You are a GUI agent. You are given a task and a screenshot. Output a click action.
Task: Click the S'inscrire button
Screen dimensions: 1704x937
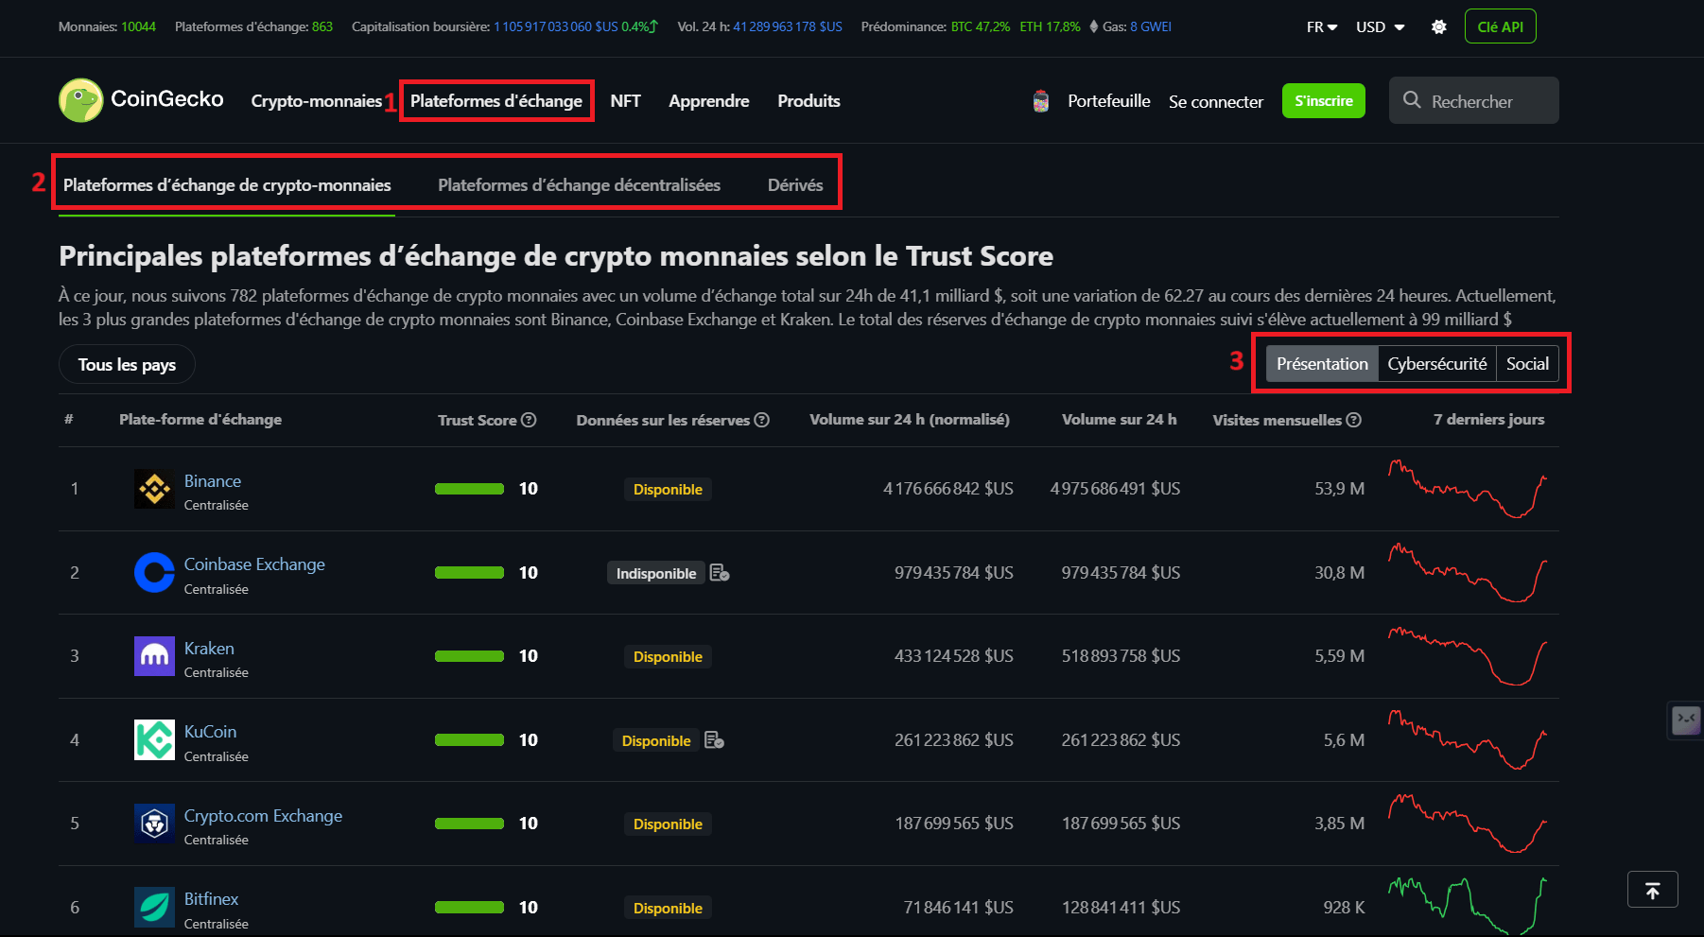click(x=1323, y=101)
